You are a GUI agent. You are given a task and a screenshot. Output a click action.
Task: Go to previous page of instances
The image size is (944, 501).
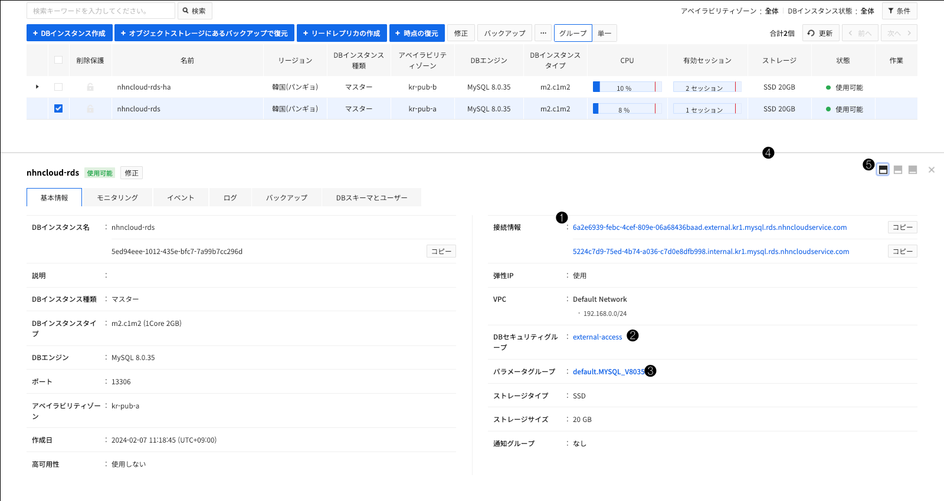[x=860, y=33]
